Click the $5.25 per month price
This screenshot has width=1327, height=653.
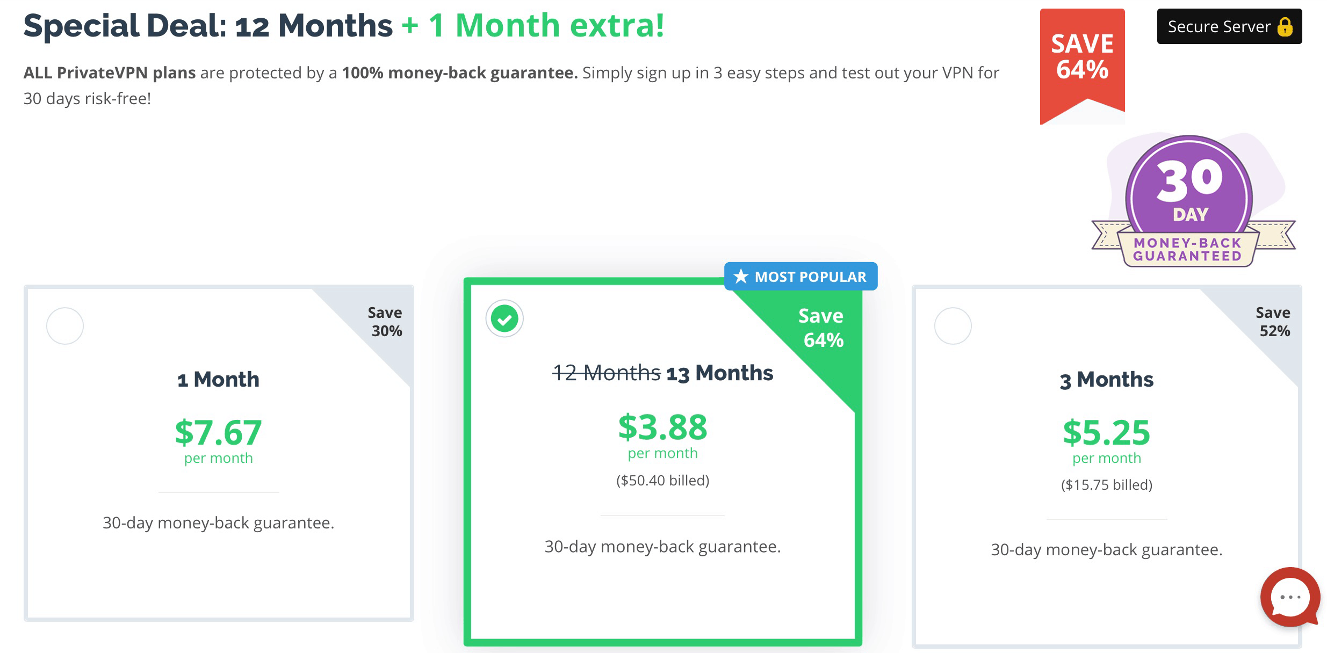(1106, 433)
